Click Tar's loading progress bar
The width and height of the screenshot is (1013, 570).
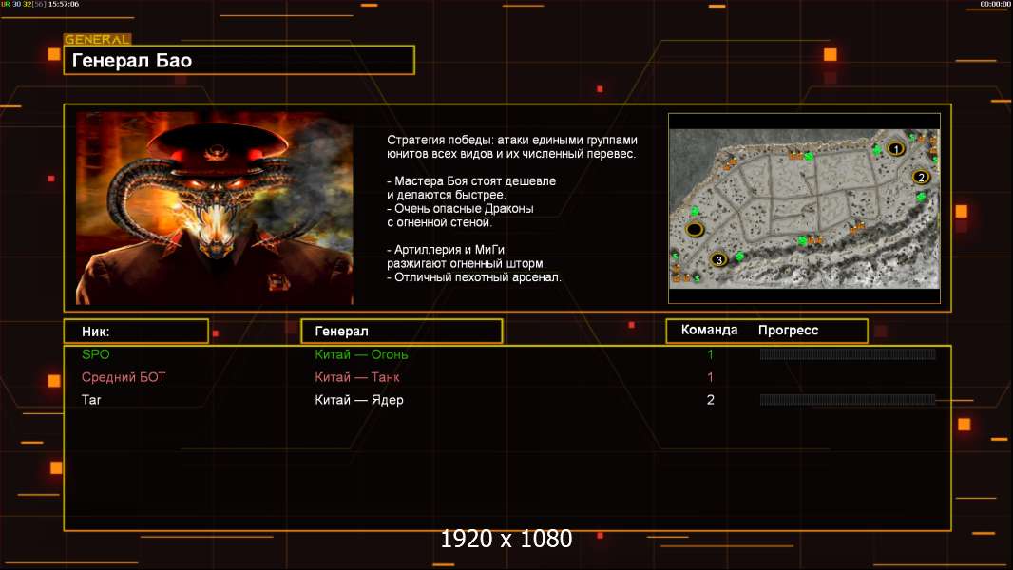tap(848, 400)
